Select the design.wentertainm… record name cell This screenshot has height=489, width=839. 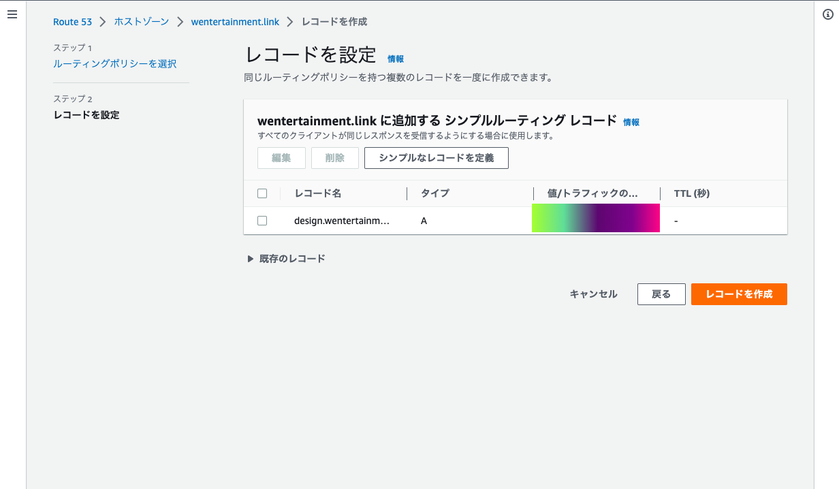342,221
